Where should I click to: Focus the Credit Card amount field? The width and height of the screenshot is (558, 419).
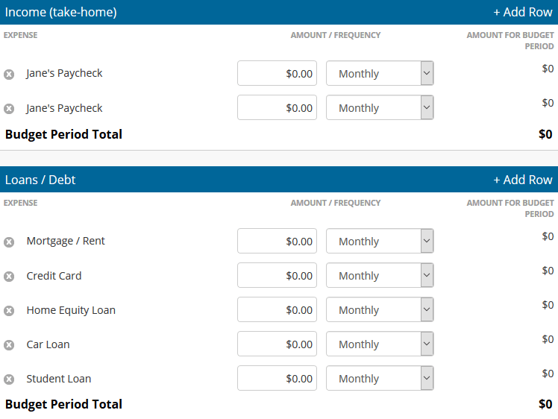(x=277, y=275)
